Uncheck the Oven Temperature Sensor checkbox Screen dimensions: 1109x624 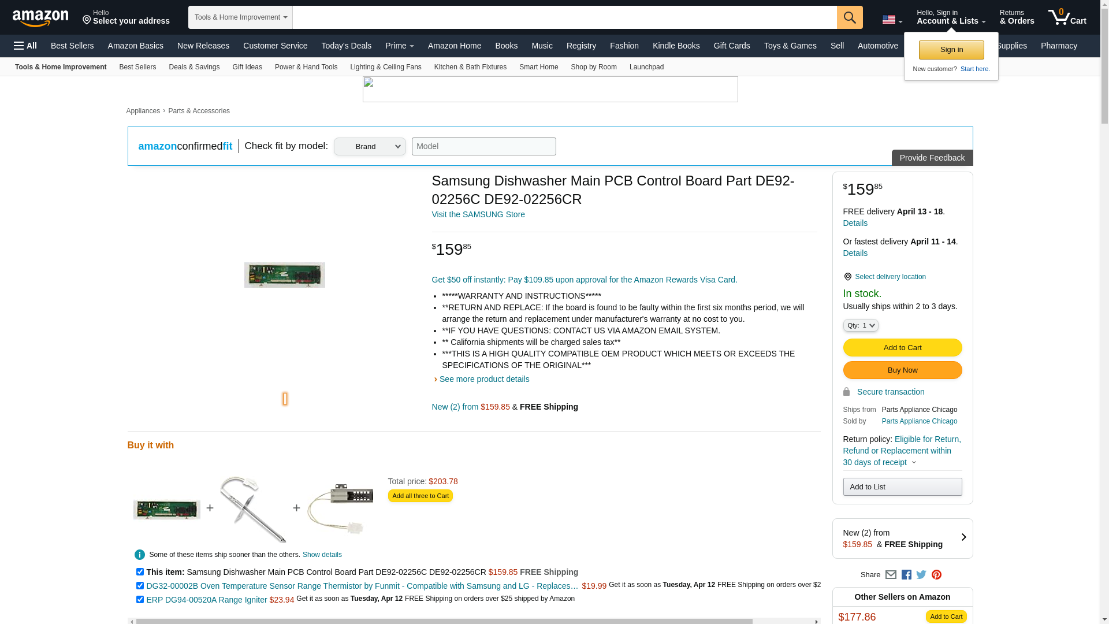[140, 586]
